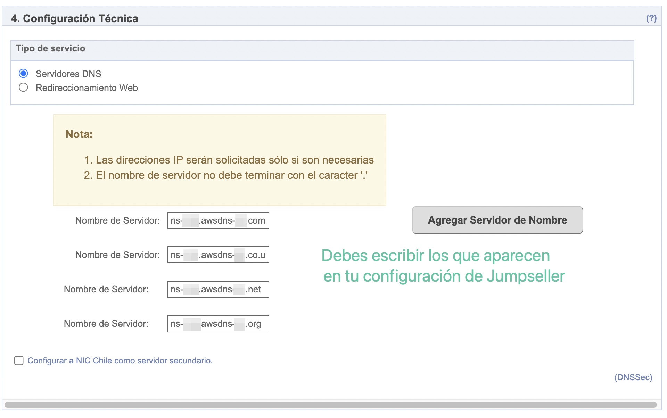Viewport: 667px width, 418px height.
Task: Click the Configuración Técnica section header
Action: point(74,18)
